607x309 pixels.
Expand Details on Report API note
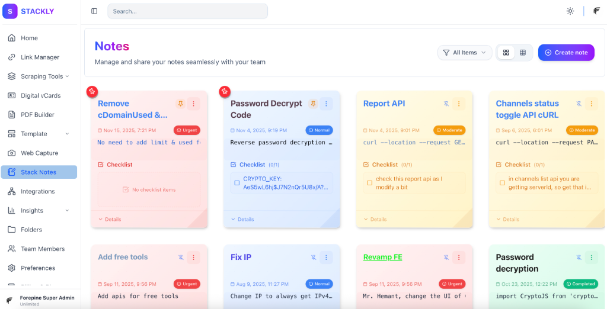[375, 219]
